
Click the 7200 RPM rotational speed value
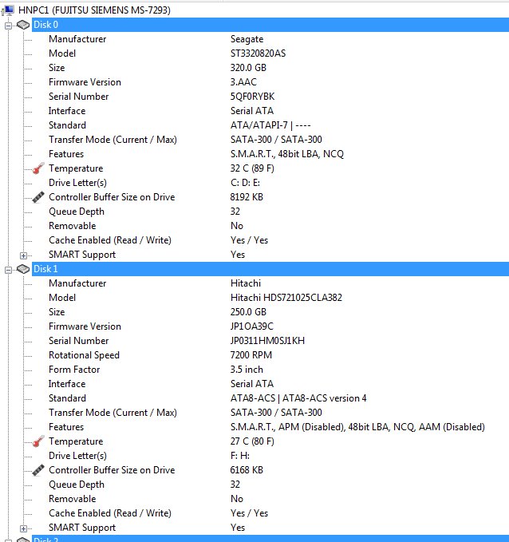pos(251,355)
